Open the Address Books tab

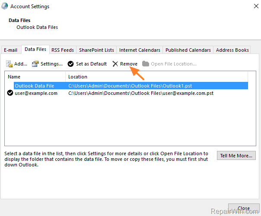232,50
